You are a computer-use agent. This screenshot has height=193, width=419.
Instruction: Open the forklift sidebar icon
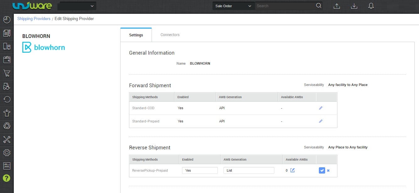(7, 86)
